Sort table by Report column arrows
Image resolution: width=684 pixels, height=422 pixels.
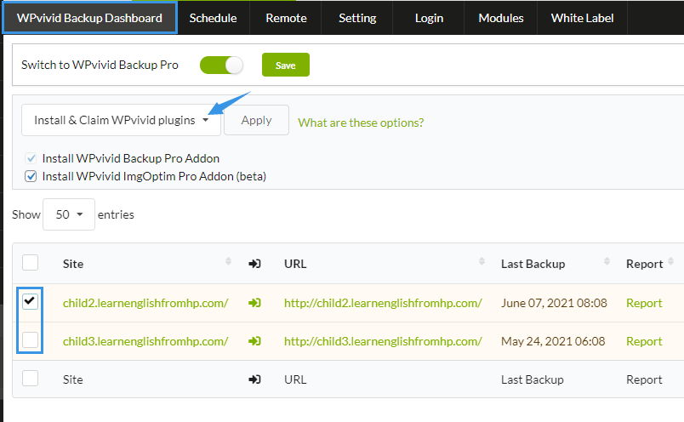[671, 261]
